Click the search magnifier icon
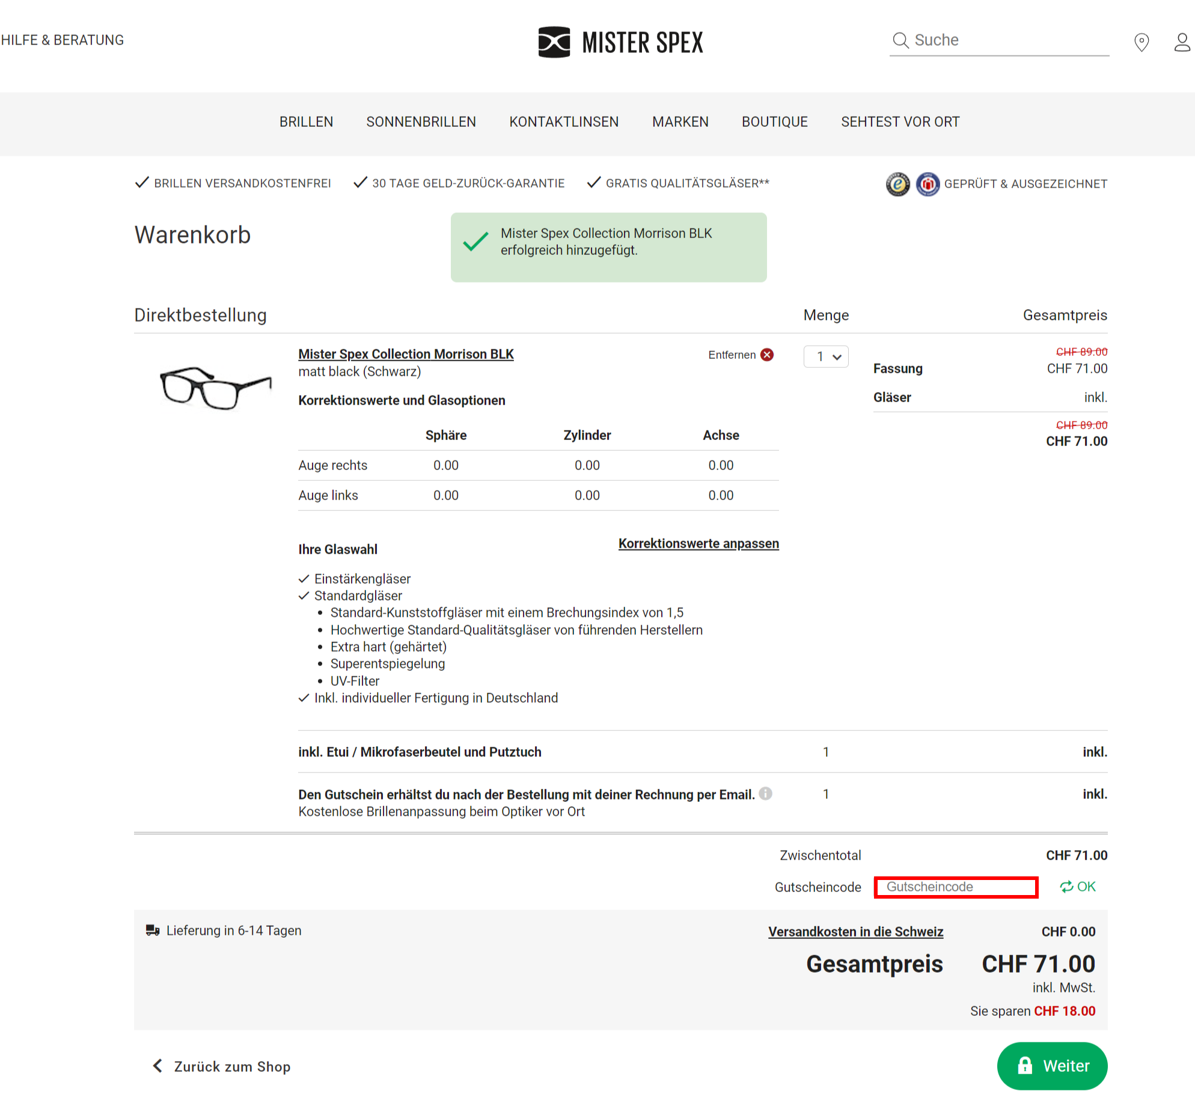Screen dimensions: 1195x1094 pos(900,40)
